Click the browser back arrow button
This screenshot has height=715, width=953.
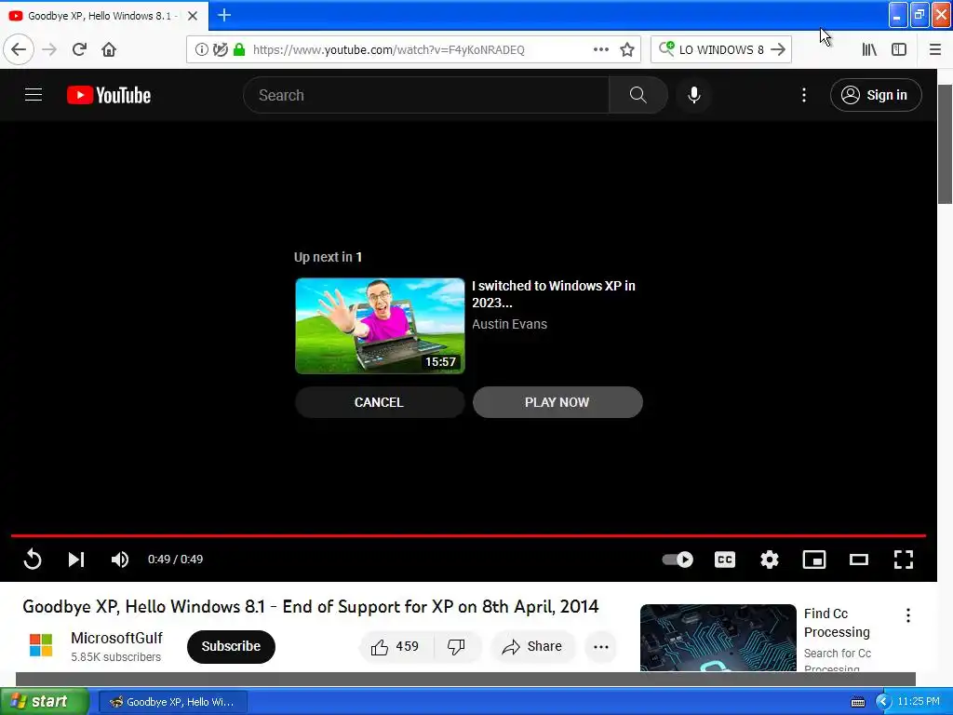tap(19, 49)
